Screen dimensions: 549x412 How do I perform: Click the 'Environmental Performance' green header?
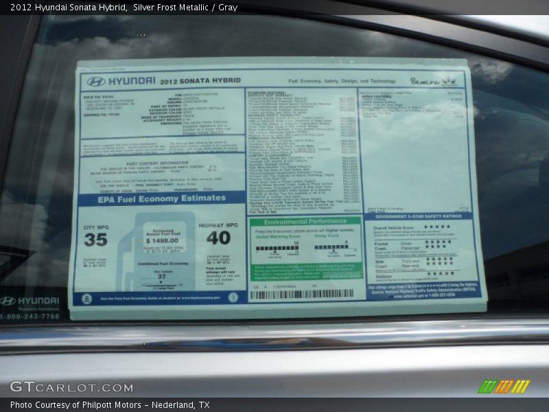click(x=305, y=221)
